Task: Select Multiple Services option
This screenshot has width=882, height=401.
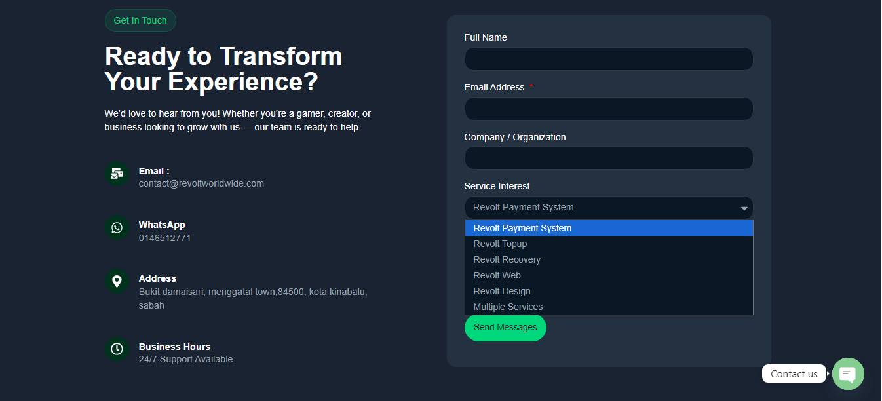Action: pyautogui.click(x=609, y=307)
